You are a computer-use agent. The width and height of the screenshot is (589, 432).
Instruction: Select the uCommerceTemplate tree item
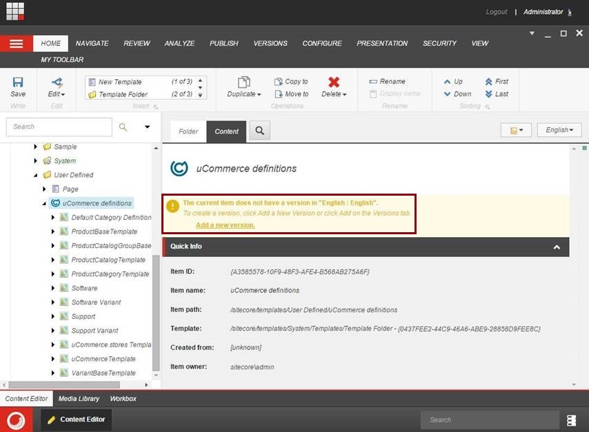103,359
